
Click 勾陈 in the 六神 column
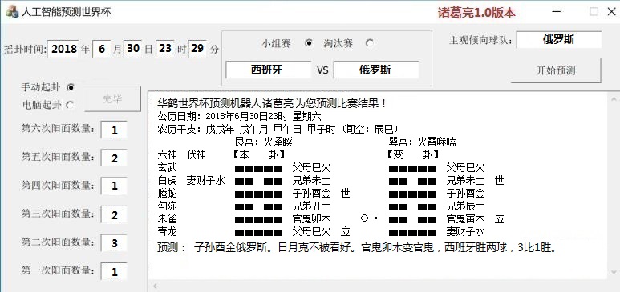click(x=167, y=206)
